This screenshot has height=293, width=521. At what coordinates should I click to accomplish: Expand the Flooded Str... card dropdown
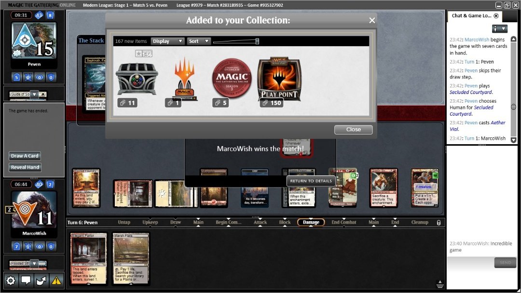(x=34, y=264)
